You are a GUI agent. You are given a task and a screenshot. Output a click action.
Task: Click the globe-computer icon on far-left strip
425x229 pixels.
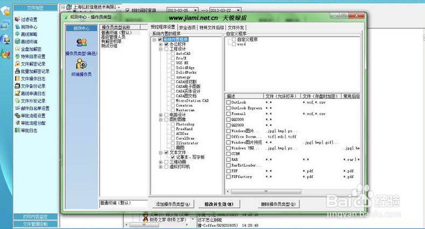point(5,39)
